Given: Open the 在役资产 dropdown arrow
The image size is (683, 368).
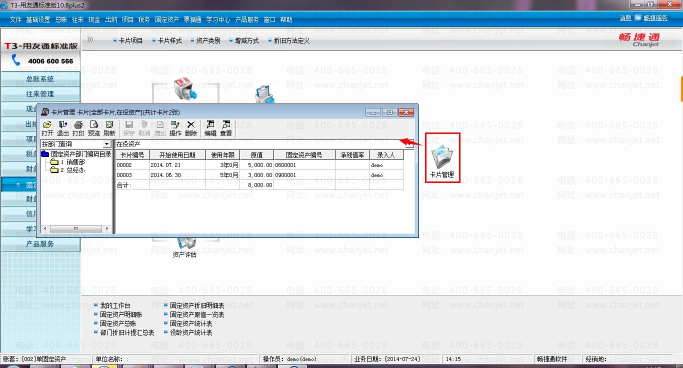Looking at the screenshot, I should click(409, 144).
